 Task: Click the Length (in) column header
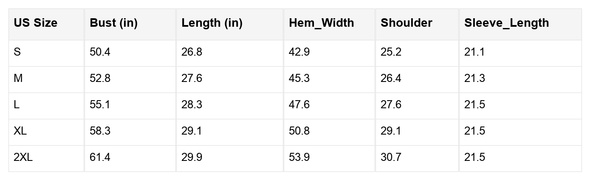(212, 23)
